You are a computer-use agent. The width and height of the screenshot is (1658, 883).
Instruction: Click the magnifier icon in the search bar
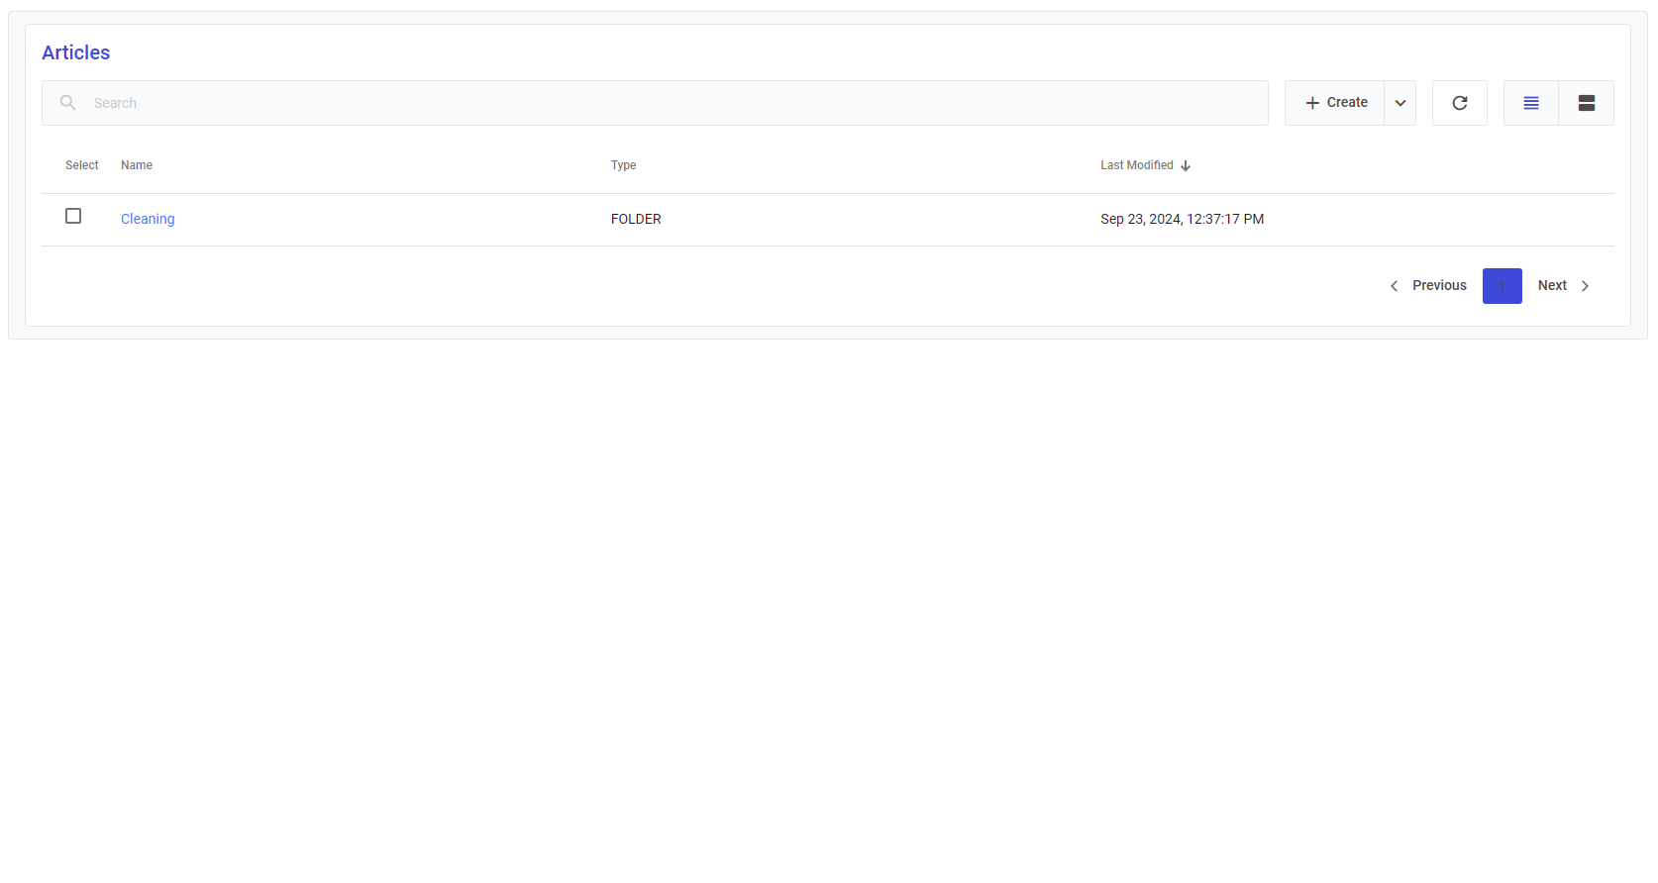[67, 103]
